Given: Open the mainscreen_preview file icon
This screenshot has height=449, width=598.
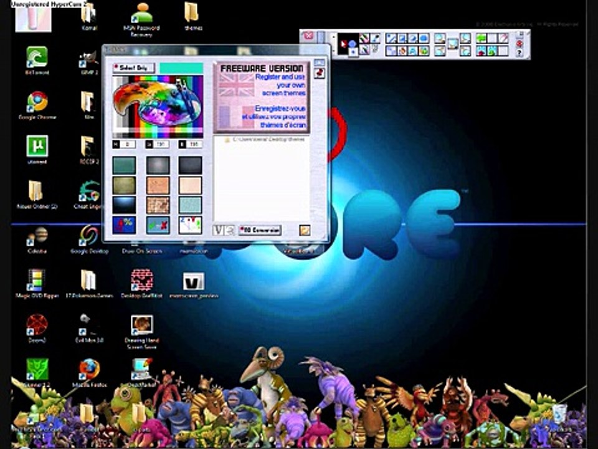Looking at the screenshot, I should point(193,285).
